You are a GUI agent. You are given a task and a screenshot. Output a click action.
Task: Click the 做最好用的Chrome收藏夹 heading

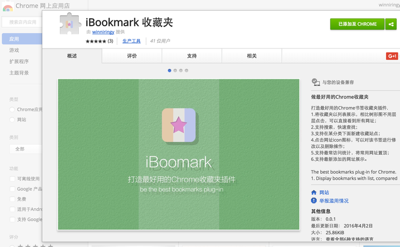339,97
